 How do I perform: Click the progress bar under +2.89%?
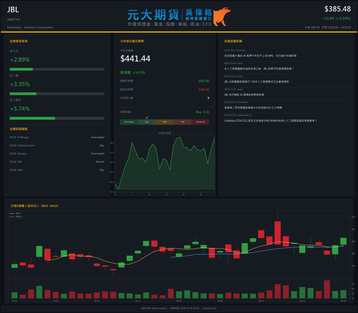(x=57, y=69)
